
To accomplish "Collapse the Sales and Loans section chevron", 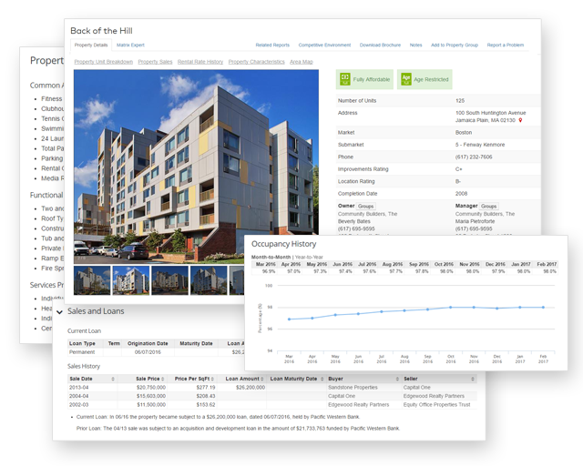I will click(x=59, y=312).
